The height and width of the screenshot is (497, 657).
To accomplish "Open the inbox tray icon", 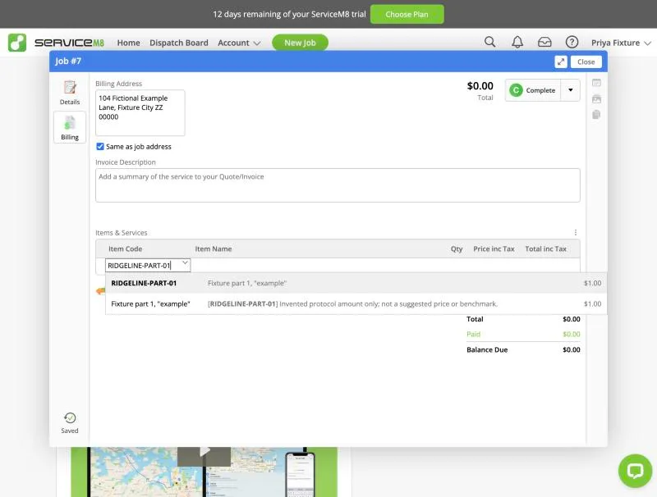I will [544, 43].
